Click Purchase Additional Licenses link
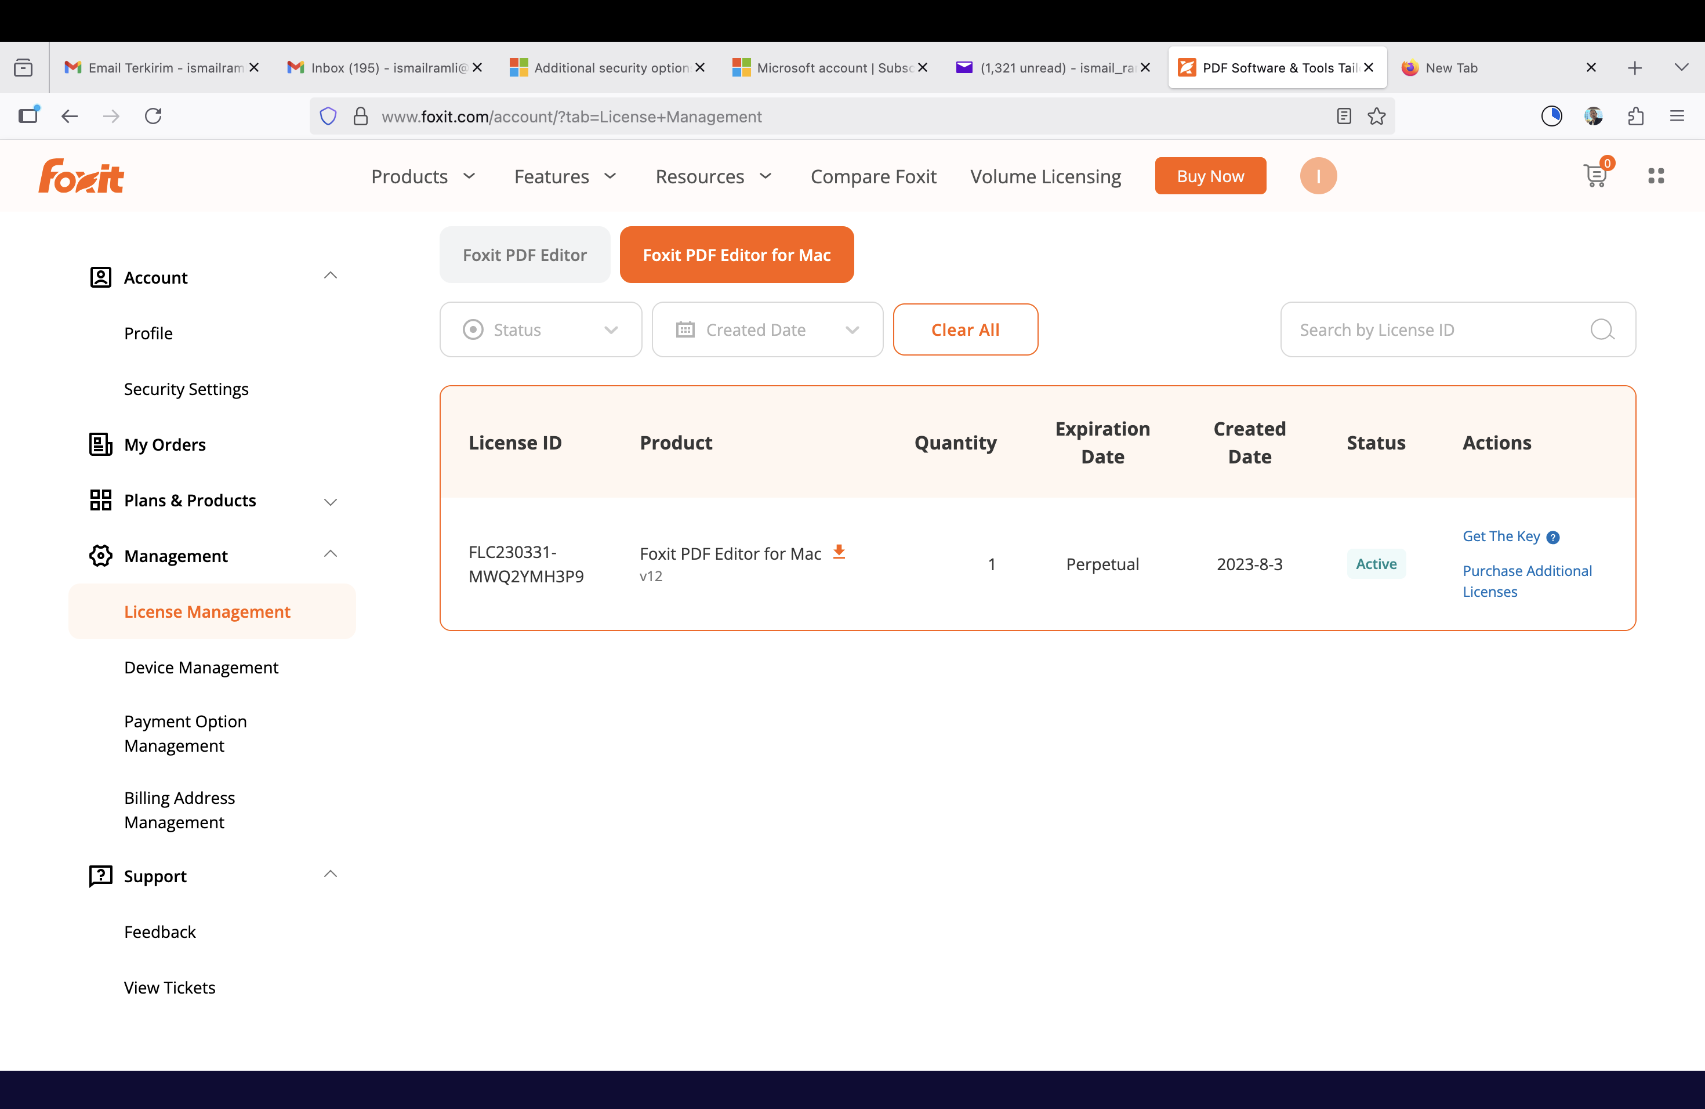The image size is (1705, 1109). 1526,581
